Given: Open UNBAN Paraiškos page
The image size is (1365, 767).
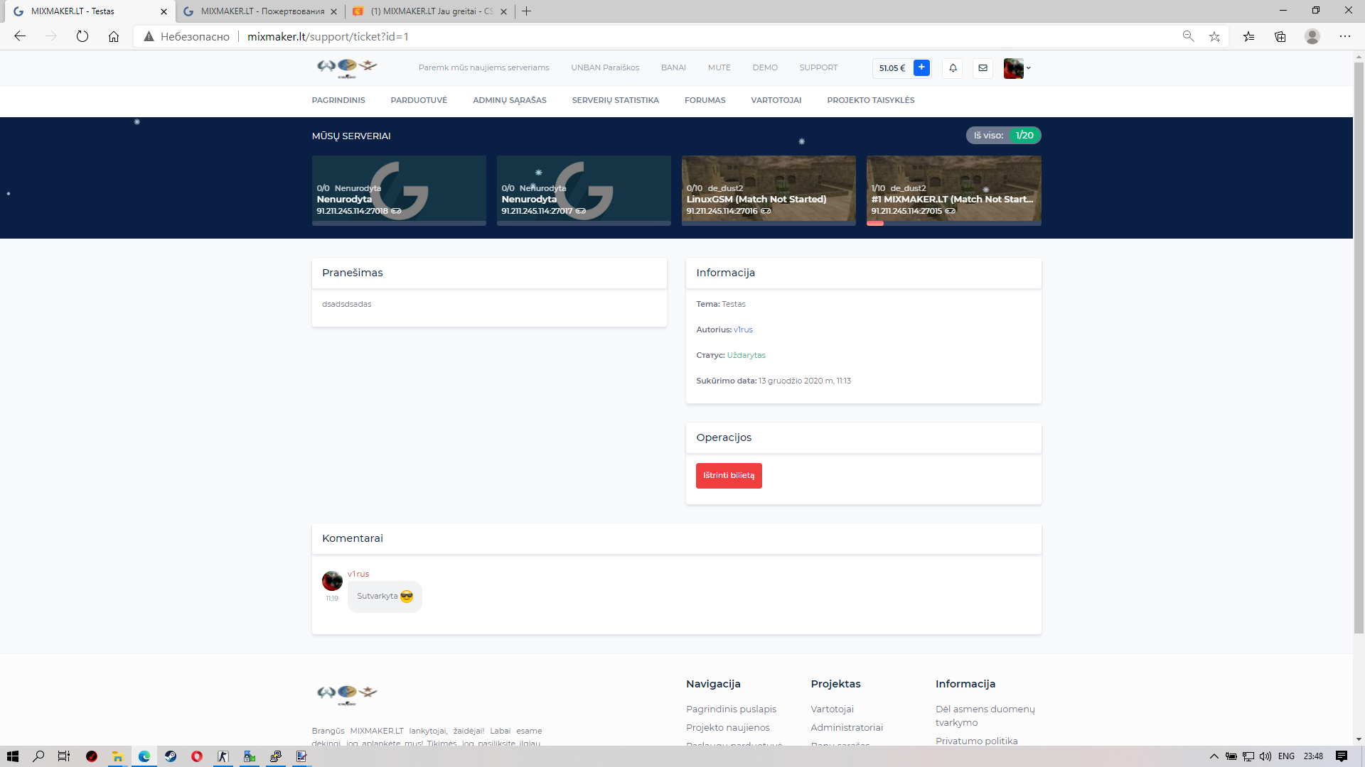Looking at the screenshot, I should tap(605, 67).
